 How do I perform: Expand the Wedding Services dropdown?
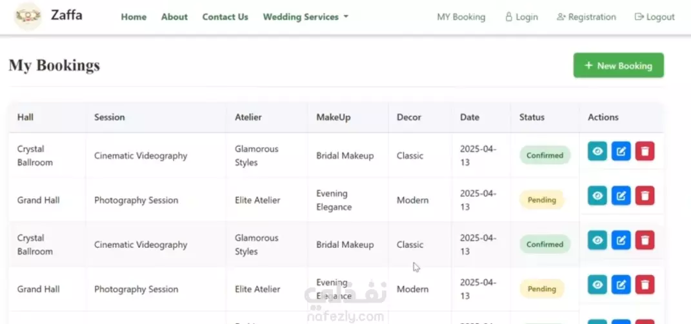(x=305, y=17)
